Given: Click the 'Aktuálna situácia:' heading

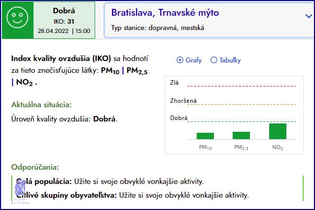Looking at the screenshot, I should (41, 105).
